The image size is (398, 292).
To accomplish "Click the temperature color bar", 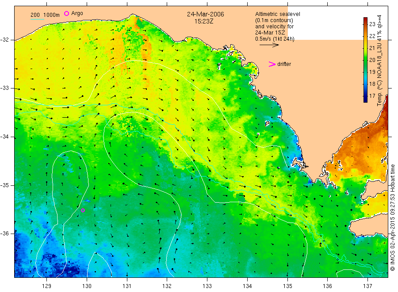I will tap(365, 60).
